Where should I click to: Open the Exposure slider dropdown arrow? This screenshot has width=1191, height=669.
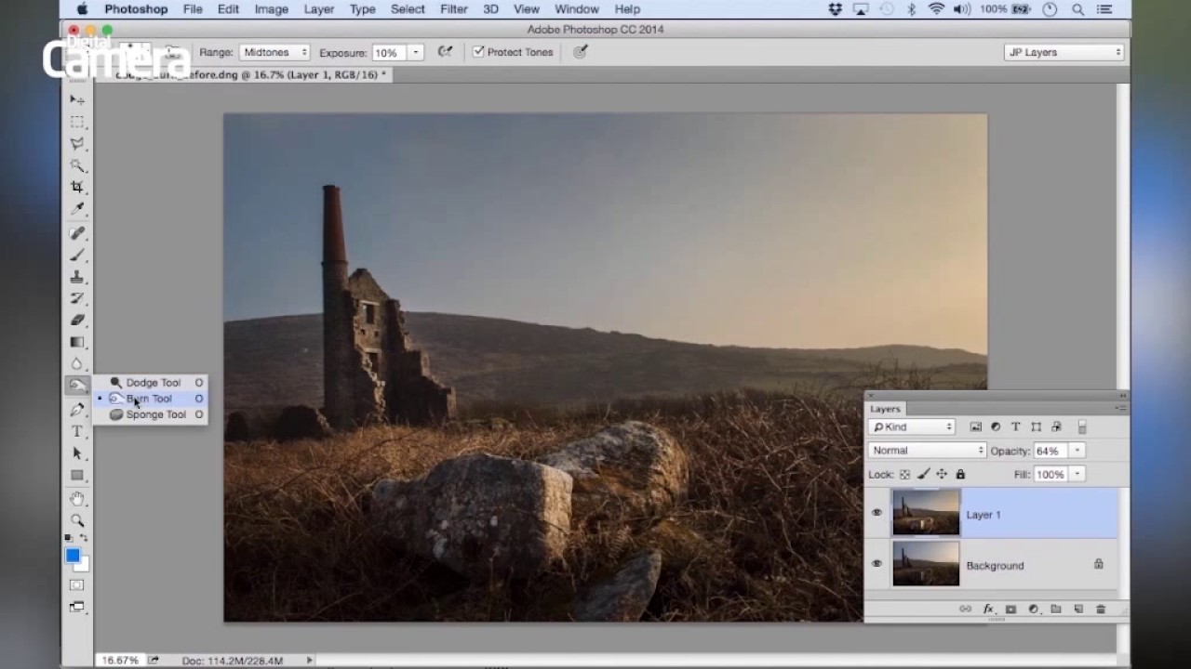[416, 52]
